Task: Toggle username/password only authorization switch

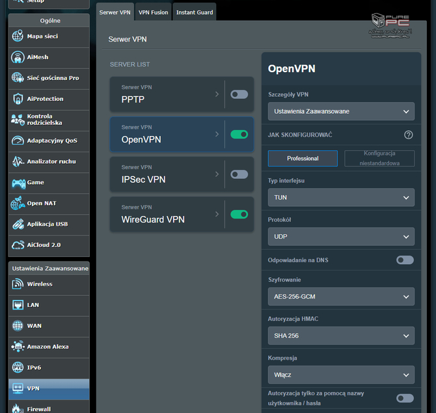Action: tap(405, 398)
